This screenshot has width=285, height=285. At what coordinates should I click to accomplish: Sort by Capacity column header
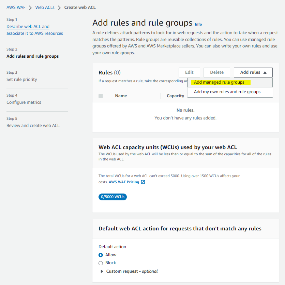[x=176, y=96]
